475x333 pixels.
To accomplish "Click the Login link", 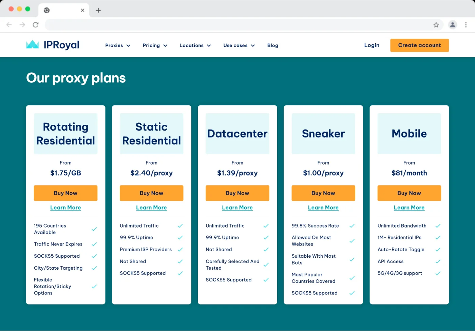I will click(372, 45).
